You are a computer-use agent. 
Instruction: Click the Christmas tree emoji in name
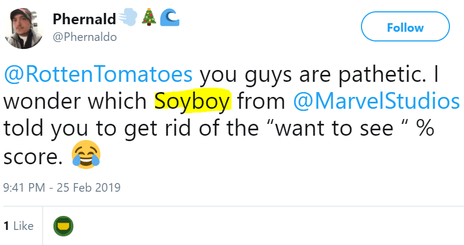click(148, 19)
